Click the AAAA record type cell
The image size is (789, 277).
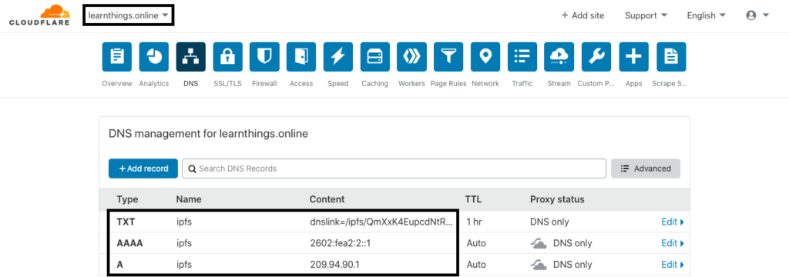129,243
